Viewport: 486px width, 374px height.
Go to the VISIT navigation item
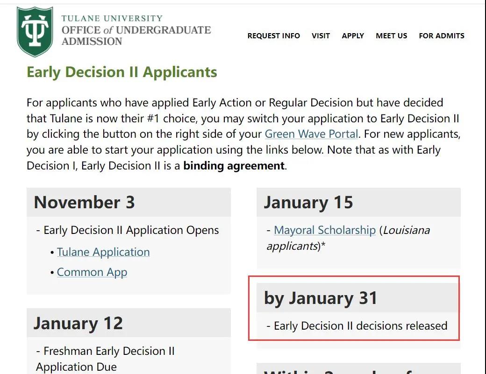tap(321, 35)
